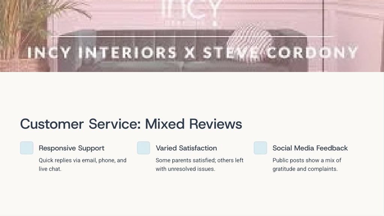The height and width of the screenshot is (216, 384).
Task: Select the 'Customer Service: Mixed Reviews' heading
Action: click(131, 124)
